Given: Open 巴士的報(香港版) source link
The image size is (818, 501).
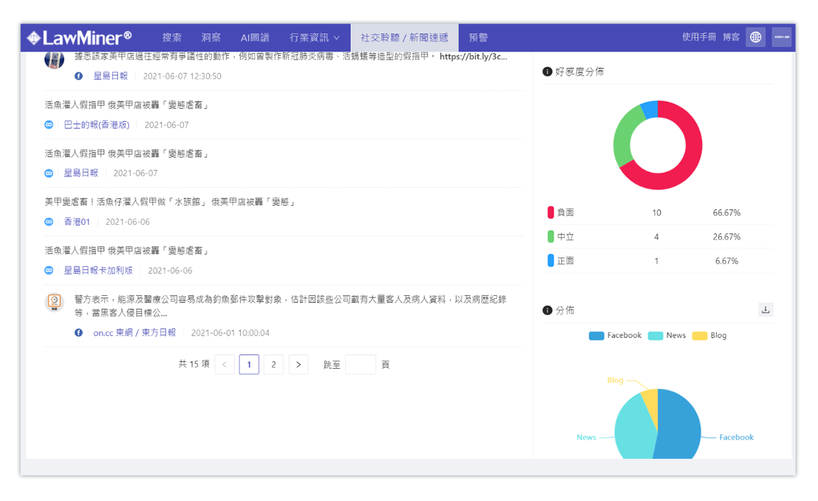Looking at the screenshot, I should (x=96, y=125).
